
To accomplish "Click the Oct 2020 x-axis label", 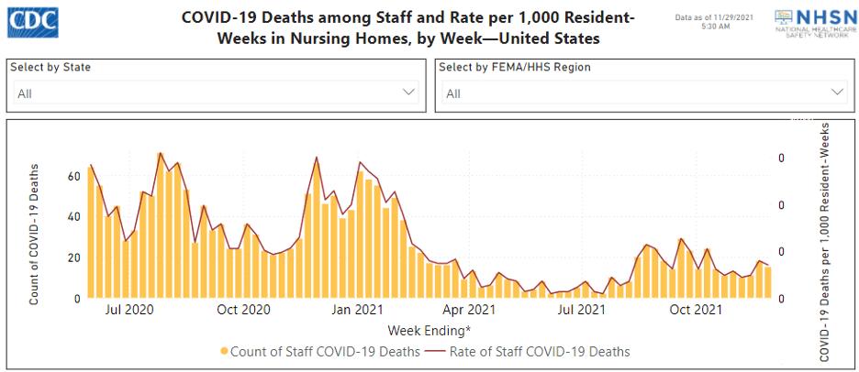I will click(242, 311).
